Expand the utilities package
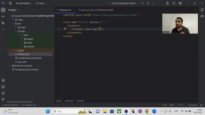 22,47
